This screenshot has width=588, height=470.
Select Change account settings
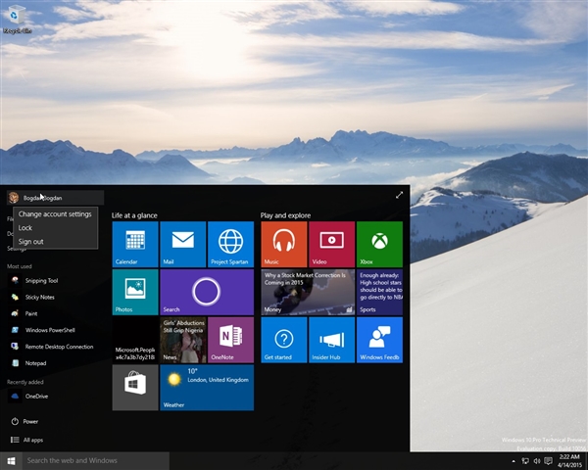click(x=55, y=213)
